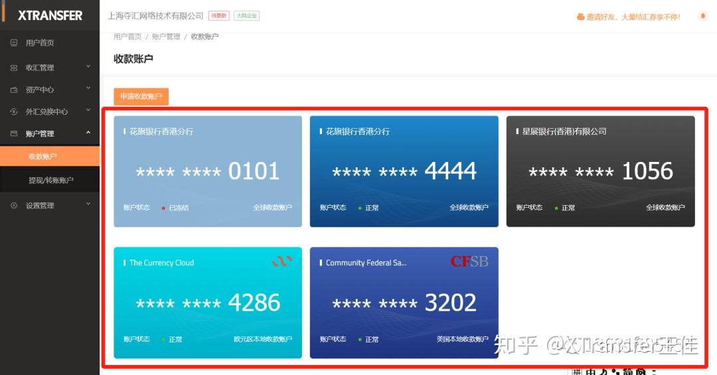Click the 外汇兑换中心 exchange icon
This screenshot has height=375, width=717.
point(14,112)
